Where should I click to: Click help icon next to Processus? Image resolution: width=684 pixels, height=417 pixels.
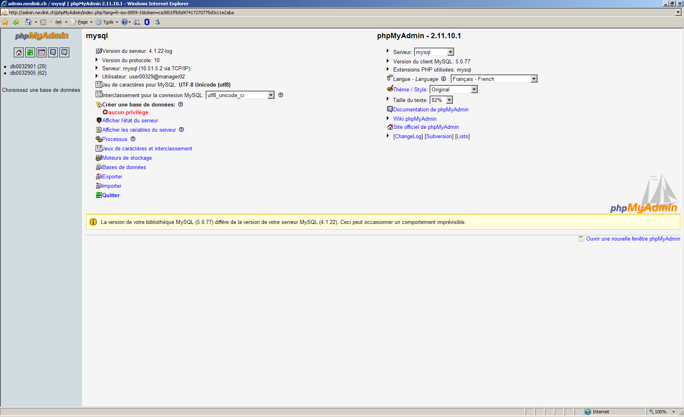(x=133, y=139)
